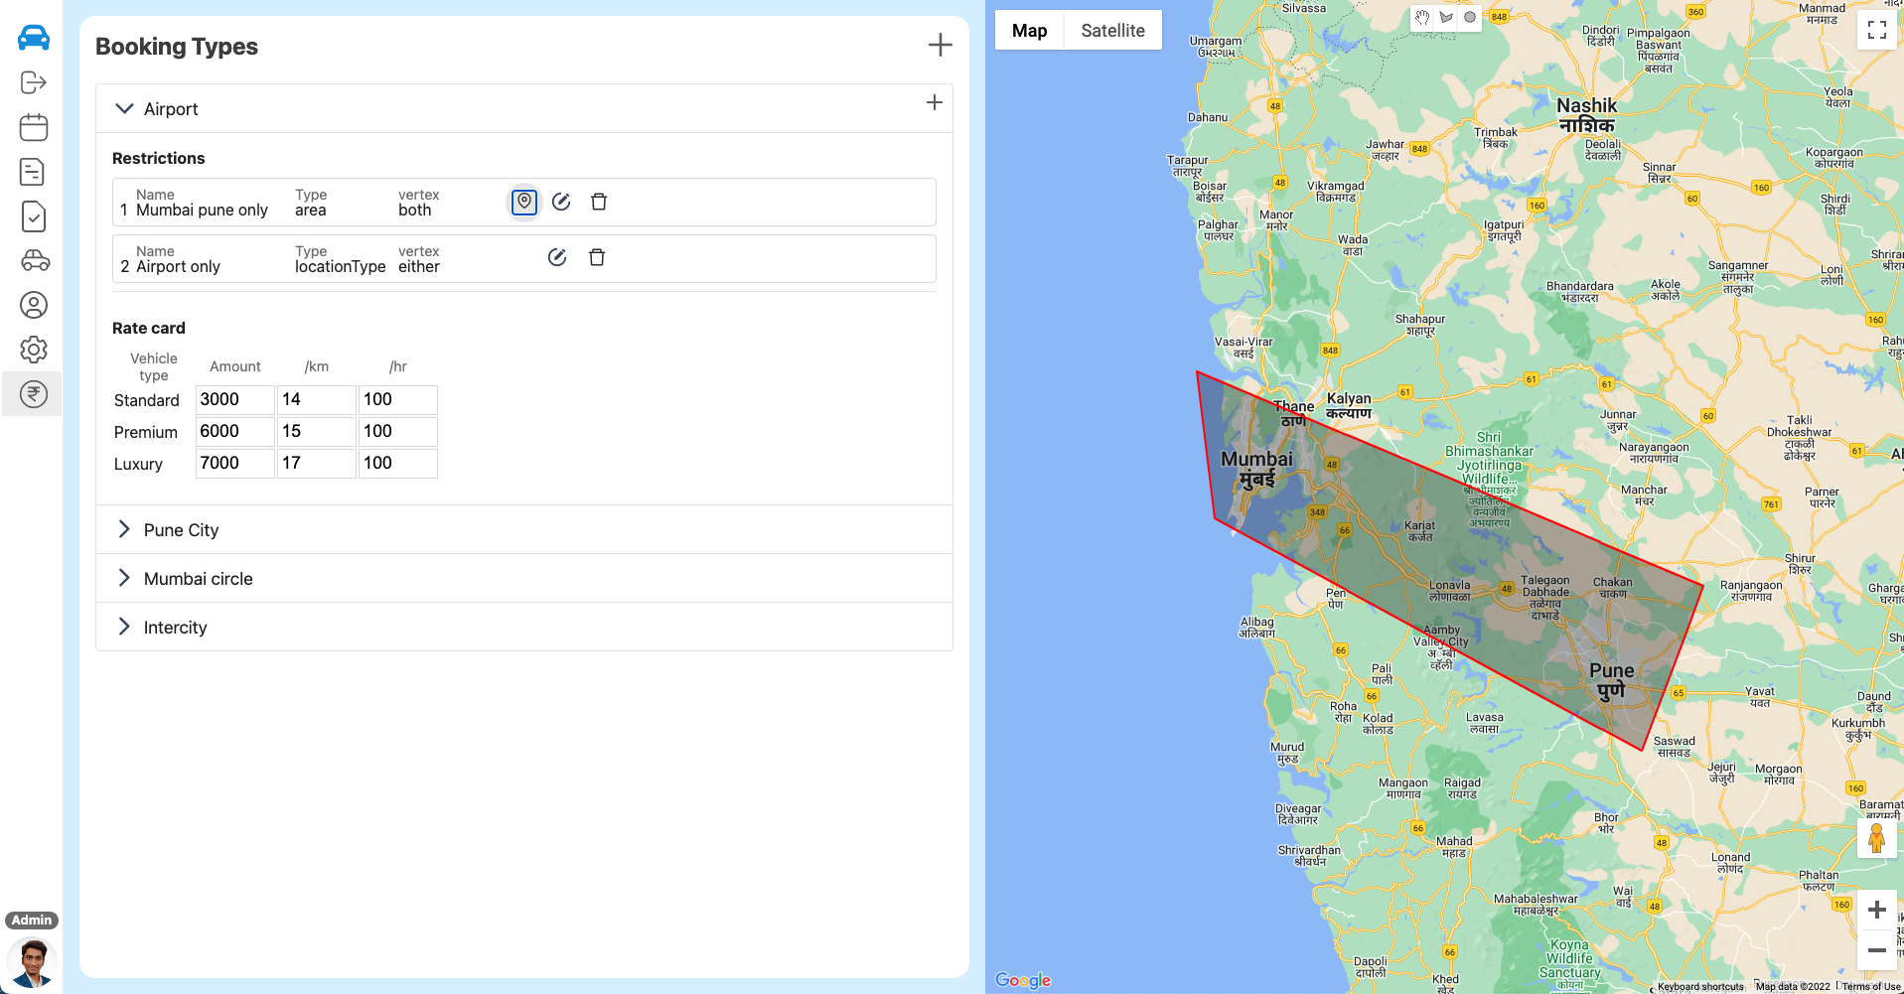Open the user profile icon in the sidebar
The height and width of the screenshot is (994, 1904).
pyautogui.click(x=34, y=305)
